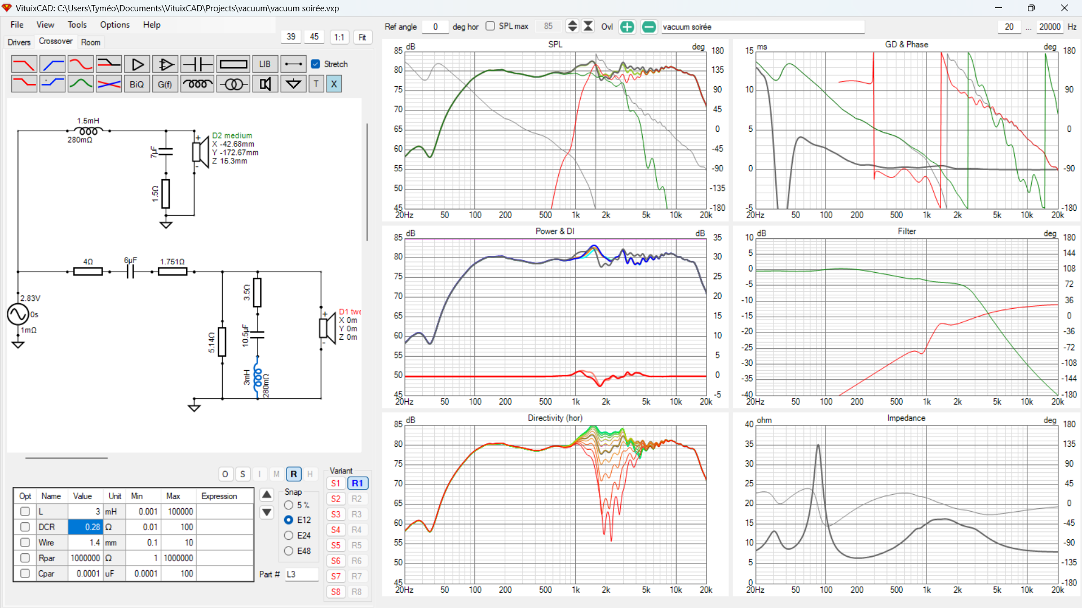Edit the Ref angle input field
Image resolution: width=1082 pixels, height=608 pixels.
435,26
